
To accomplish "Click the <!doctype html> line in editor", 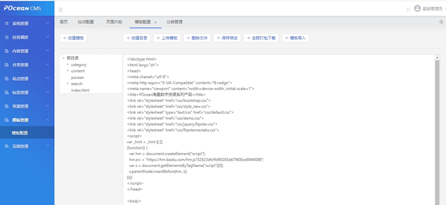I will [x=142, y=59].
